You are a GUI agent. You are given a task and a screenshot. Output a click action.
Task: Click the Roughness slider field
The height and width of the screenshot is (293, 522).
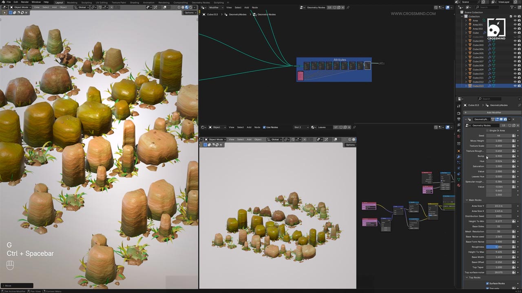tap(498, 247)
